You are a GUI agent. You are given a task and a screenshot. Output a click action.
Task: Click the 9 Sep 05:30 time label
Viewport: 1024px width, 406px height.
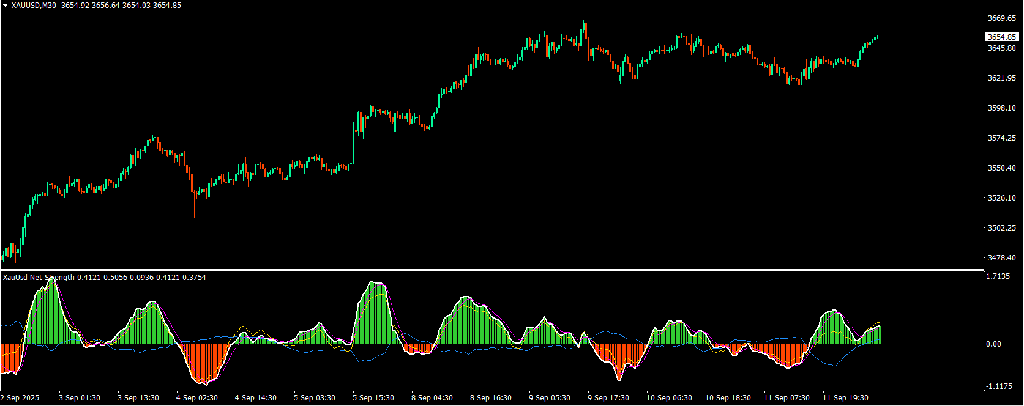550,398
